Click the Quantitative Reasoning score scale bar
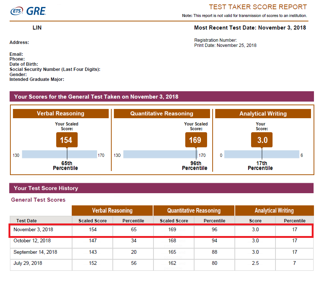Viewport: 328px width, 287px height. tap(160, 154)
